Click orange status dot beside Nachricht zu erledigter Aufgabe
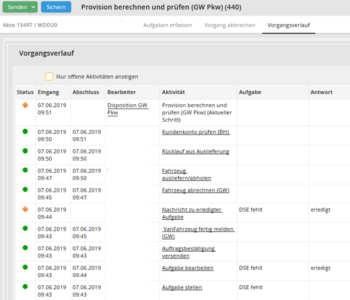The image size is (350, 300). pos(26,209)
